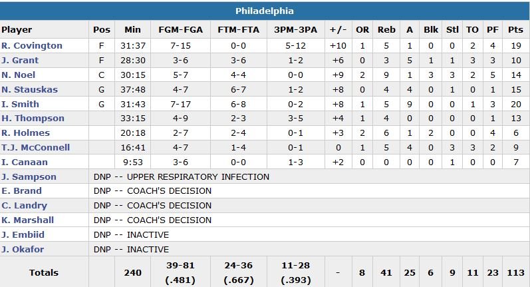The height and width of the screenshot is (287, 530).
Task: Open the R. Holmes link
Action: pyautogui.click(x=25, y=133)
